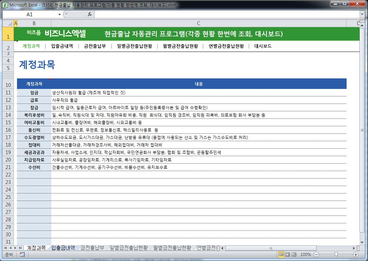Click horizontal scrollbar left arrow
The width and height of the screenshot is (368, 261).
click(x=222, y=248)
